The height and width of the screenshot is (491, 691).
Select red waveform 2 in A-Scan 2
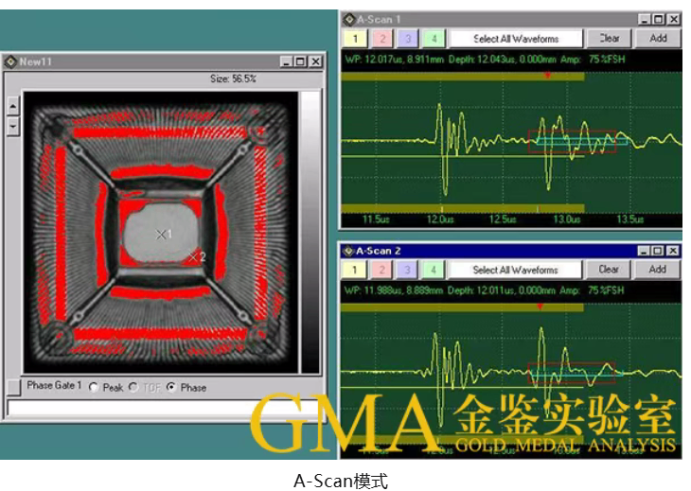point(381,270)
